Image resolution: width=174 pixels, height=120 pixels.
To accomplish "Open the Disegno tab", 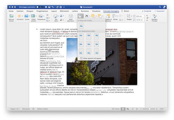I will pyautogui.click(x=30, y=11).
